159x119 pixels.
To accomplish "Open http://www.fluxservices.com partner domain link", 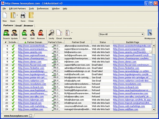I will [32, 65].
